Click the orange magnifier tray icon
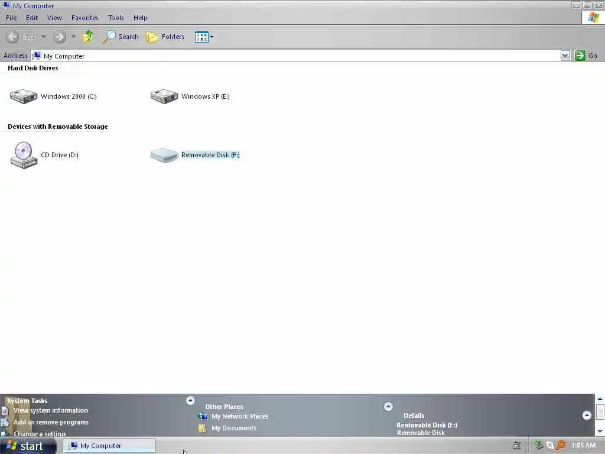 [x=561, y=445]
